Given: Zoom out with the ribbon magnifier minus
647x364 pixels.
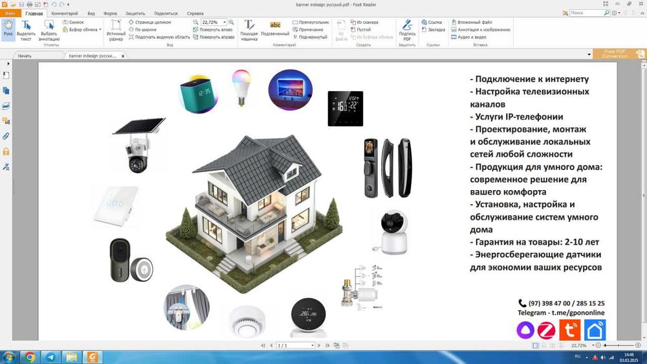Looking at the screenshot, I should pyautogui.click(x=195, y=22).
